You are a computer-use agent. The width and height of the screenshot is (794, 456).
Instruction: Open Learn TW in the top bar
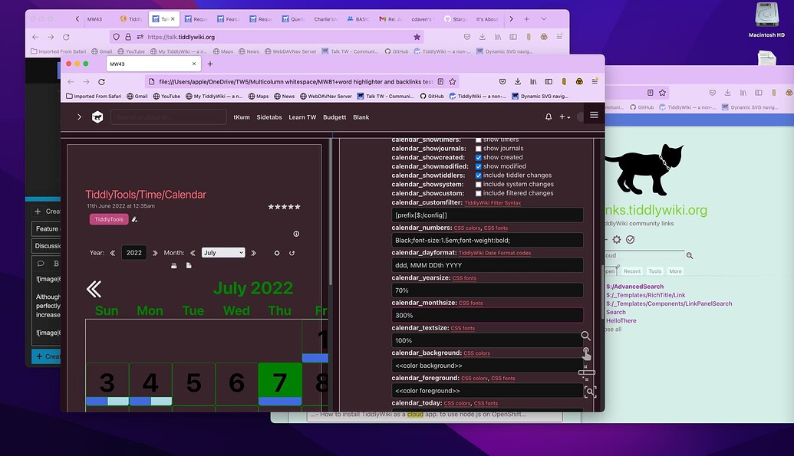pyautogui.click(x=302, y=117)
